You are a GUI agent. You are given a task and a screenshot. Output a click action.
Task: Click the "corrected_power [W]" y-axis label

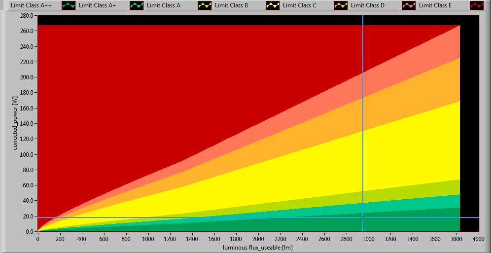pos(15,123)
